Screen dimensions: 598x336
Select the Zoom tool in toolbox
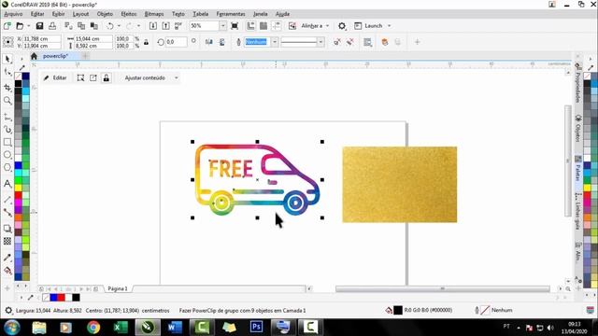(7, 101)
